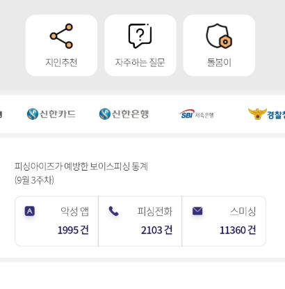Viewport: 285px width, 289px height.
Task: Click the 악성 앱 label
Action: point(74,211)
